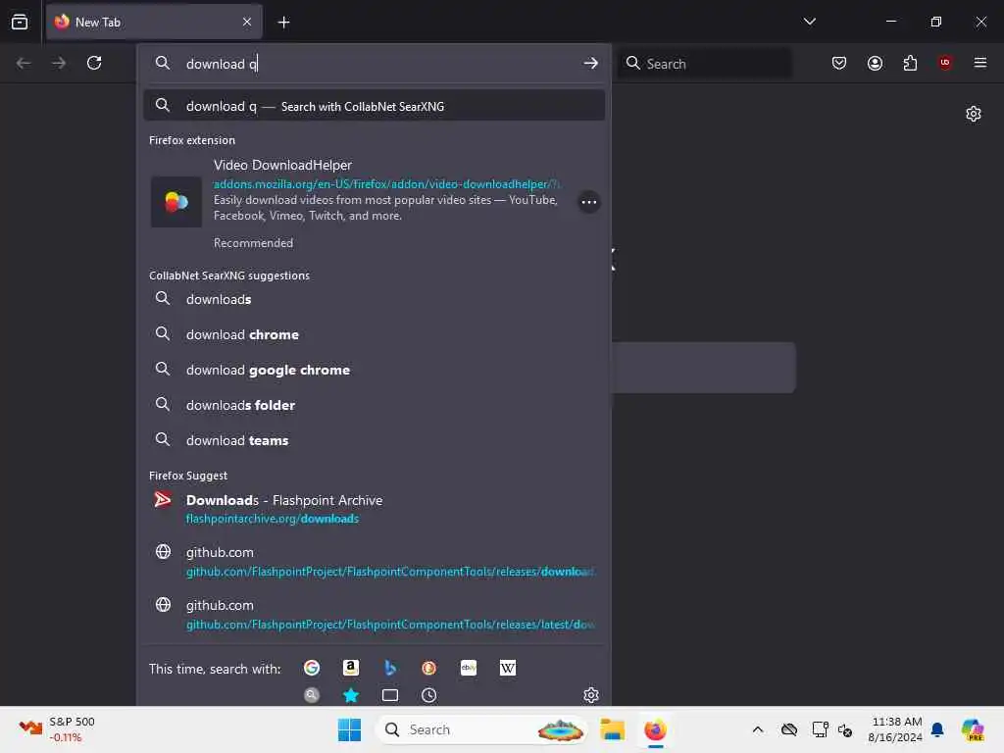Click the Video DownloadHelper title

click(x=282, y=165)
